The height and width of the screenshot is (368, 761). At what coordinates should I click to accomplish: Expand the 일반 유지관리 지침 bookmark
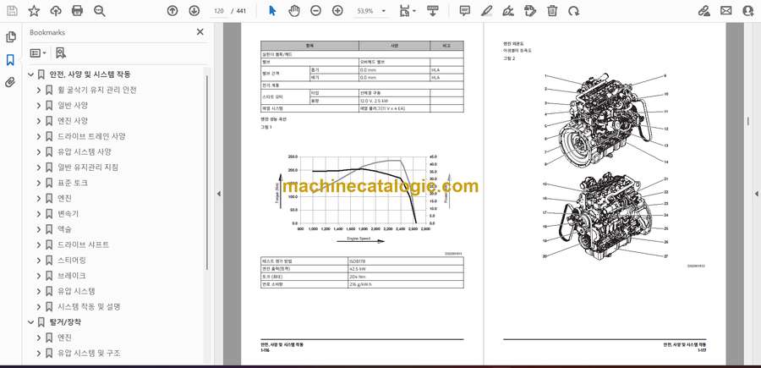tap(39, 168)
